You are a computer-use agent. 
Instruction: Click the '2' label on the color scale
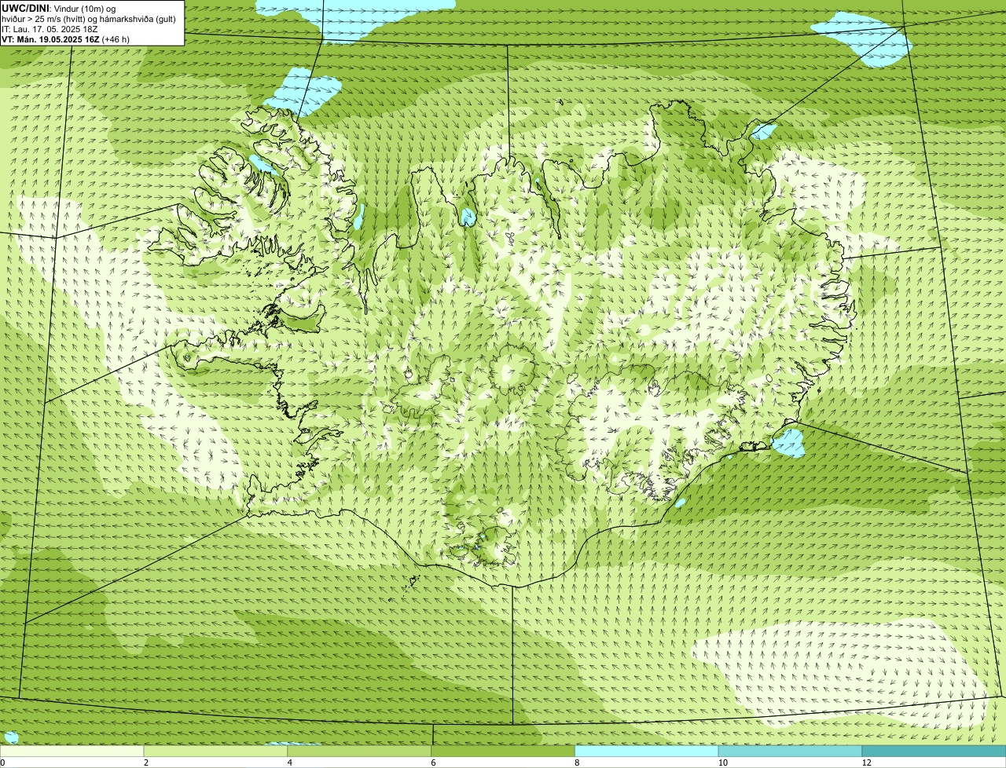(146, 763)
